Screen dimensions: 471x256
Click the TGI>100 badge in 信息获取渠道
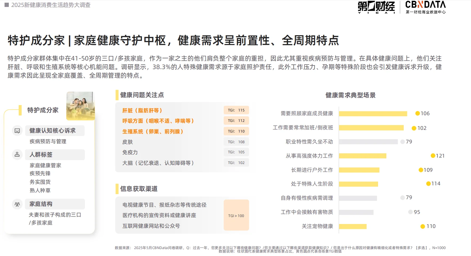click(236, 215)
